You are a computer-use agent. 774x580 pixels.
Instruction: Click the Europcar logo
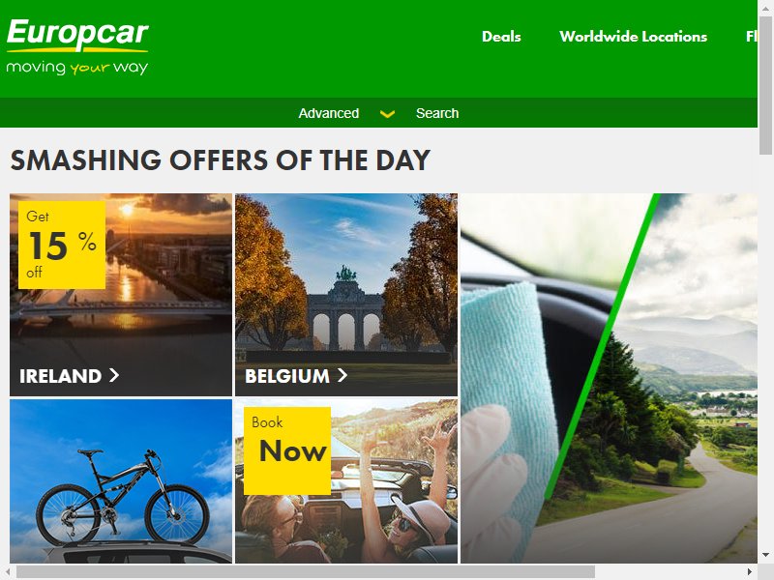(x=77, y=46)
